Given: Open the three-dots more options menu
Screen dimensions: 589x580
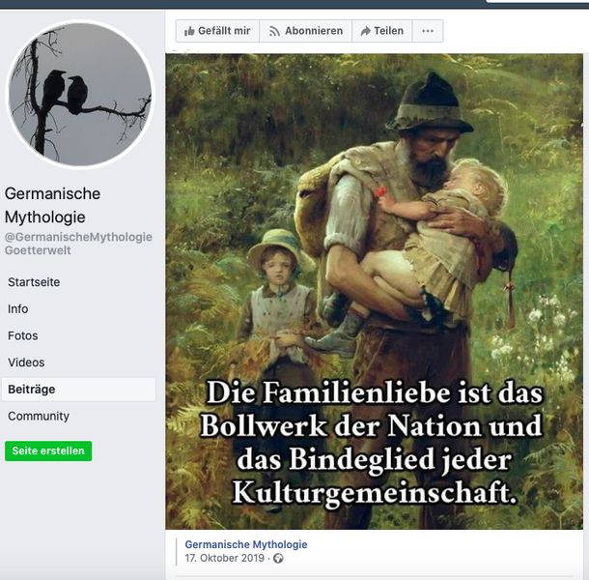Looking at the screenshot, I should coord(428,31).
